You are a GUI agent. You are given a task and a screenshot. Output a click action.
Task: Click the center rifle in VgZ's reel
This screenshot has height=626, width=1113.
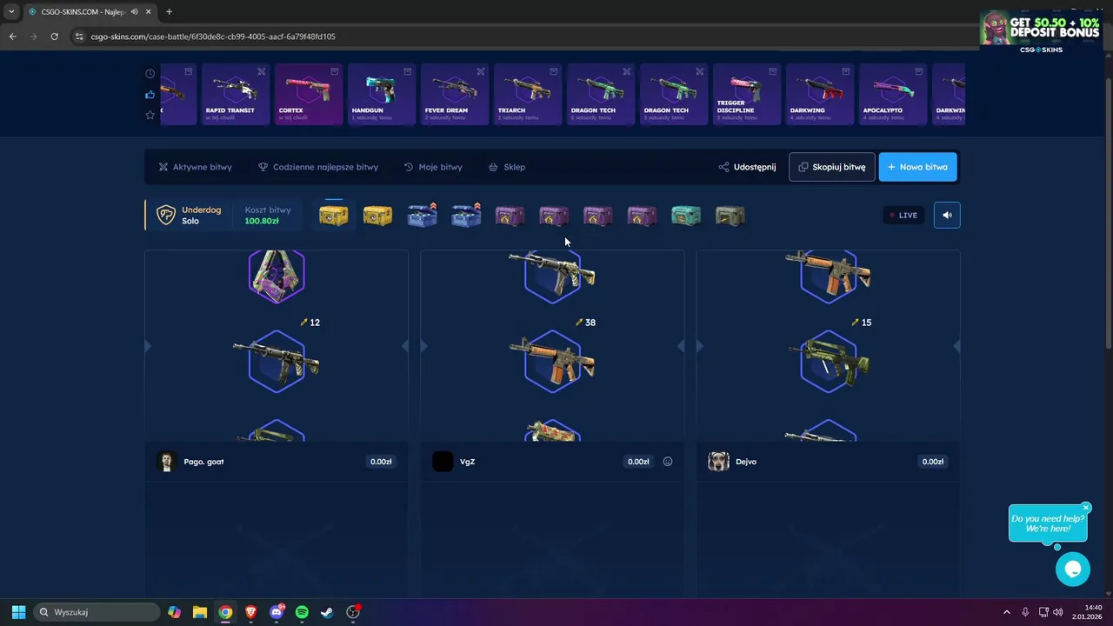point(552,361)
